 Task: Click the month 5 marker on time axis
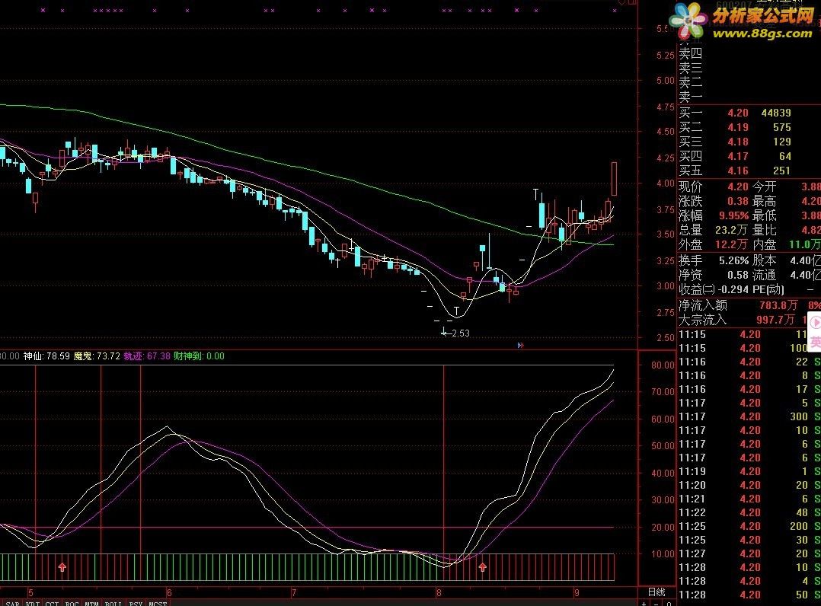(31, 592)
